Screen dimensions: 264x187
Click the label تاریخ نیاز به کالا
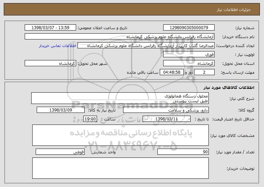click(102, 110)
